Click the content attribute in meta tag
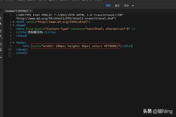 coord(77,29)
